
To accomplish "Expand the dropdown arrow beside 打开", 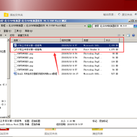I will (x=5, y=35).
